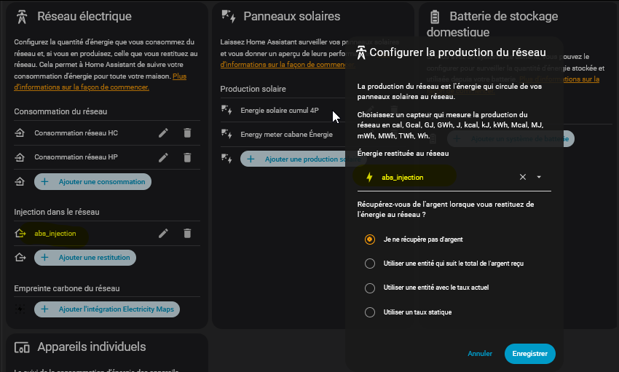Image resolution: width=619 pixels, height=372 pixels.
Task: Cancel the dialog with Annuler
Action: click(480, 354)
